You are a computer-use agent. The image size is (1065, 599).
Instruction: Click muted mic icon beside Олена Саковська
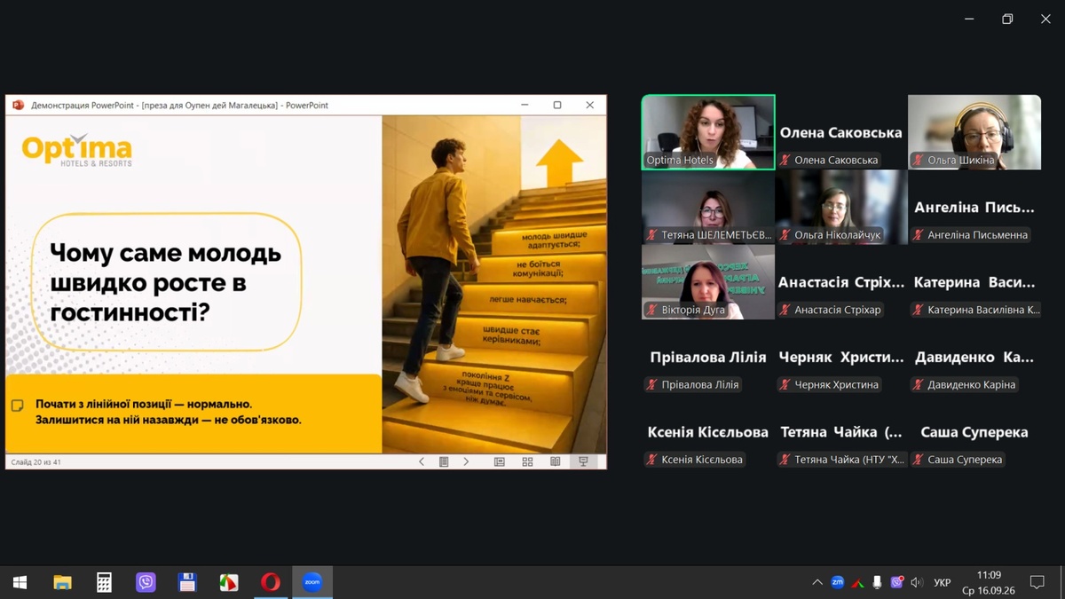click(x=785, y=161)
